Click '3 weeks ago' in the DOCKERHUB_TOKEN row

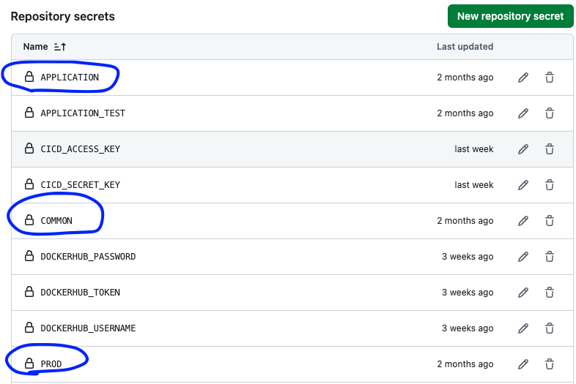pos(468,293)
